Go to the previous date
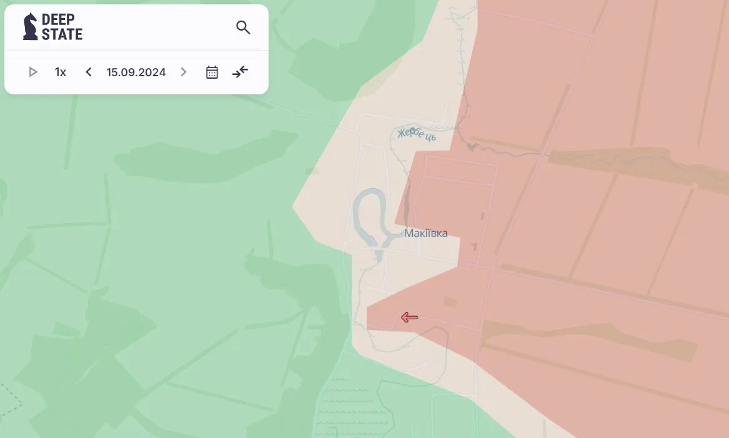 pos(89,72)
